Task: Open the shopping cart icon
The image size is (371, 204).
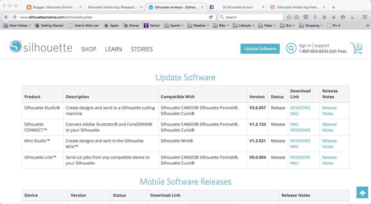Action: tap(357, 48)
